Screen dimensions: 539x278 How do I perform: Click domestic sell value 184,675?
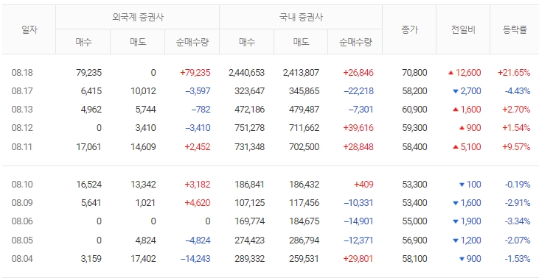(305, 221)
